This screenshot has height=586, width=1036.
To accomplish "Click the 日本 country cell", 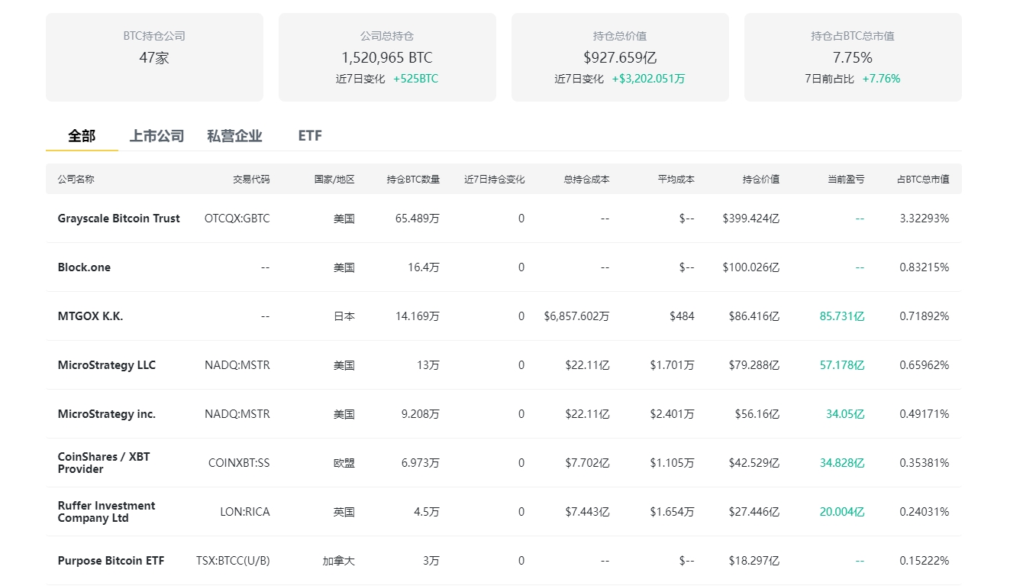I will click(x=344, y=316).
